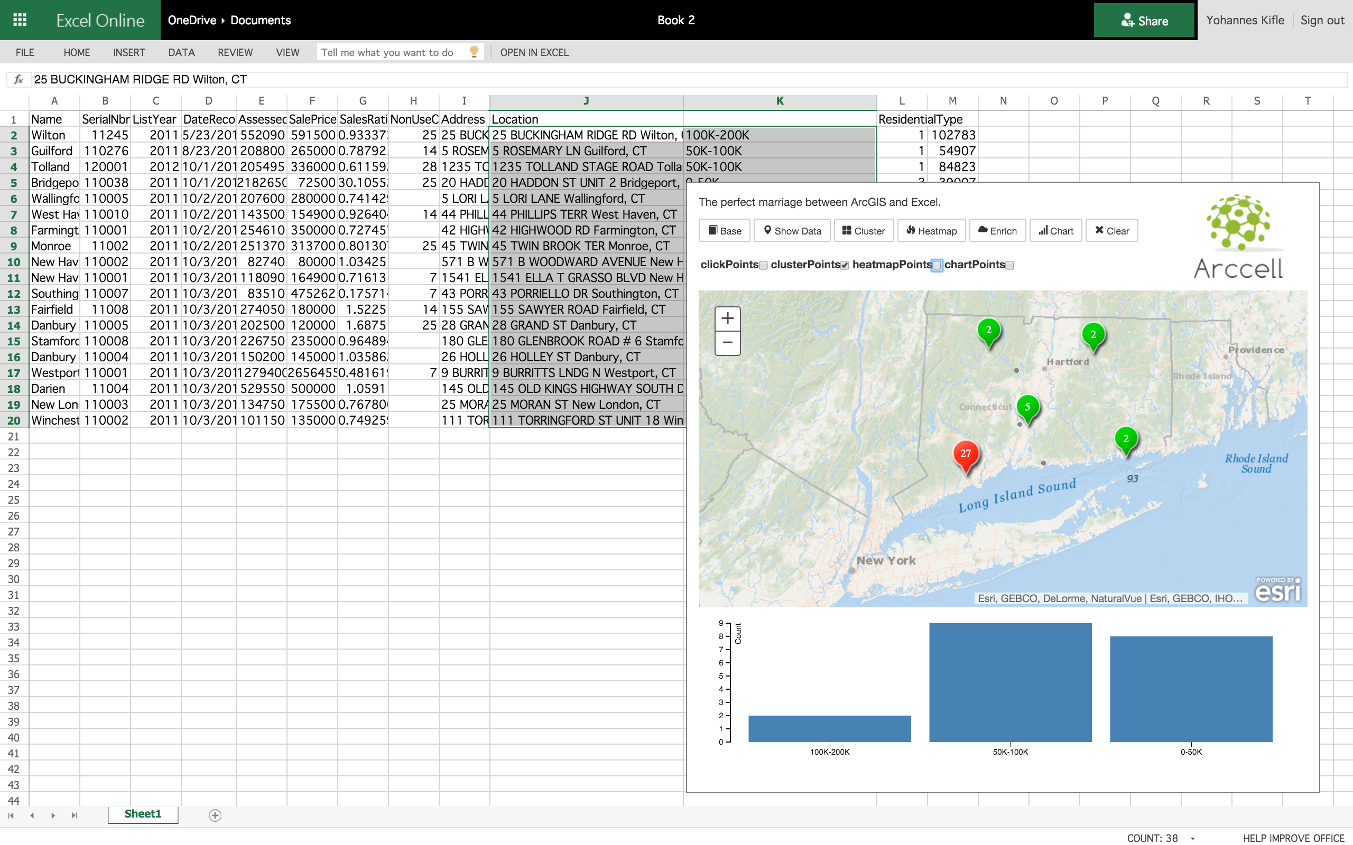Image resolution: width=1353 pixels, height=845 pixels.
Task: Click the Share button
Action: tap(1144, 21)
